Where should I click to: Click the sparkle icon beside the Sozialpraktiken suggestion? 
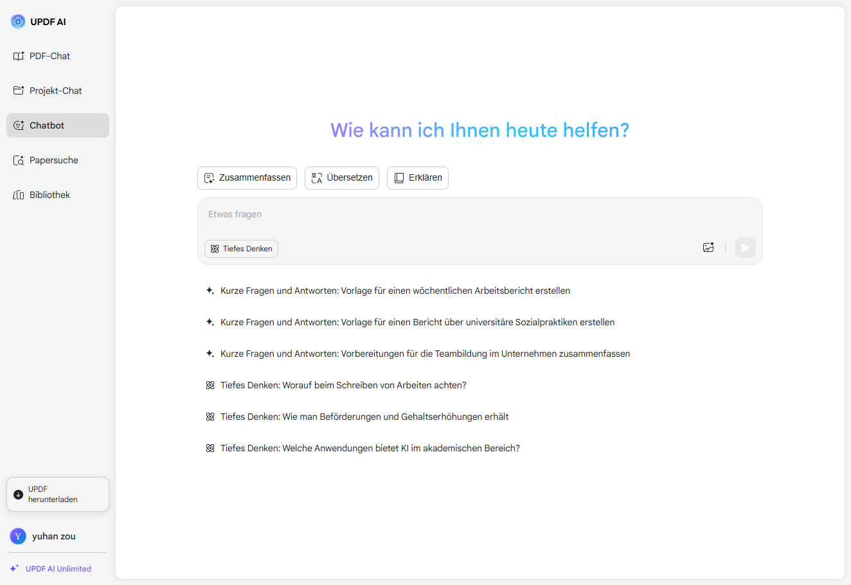tap(210, 322)
